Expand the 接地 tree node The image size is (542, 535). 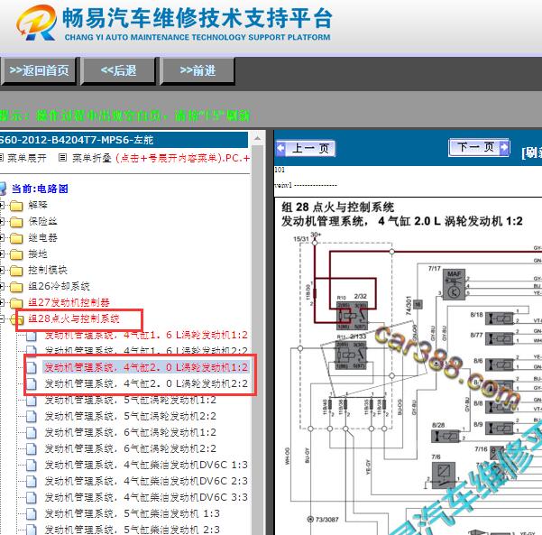[x=2, y=254]
